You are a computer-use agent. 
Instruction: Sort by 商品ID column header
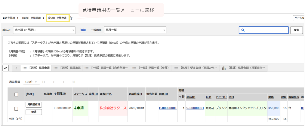click(x=191, y=97)
